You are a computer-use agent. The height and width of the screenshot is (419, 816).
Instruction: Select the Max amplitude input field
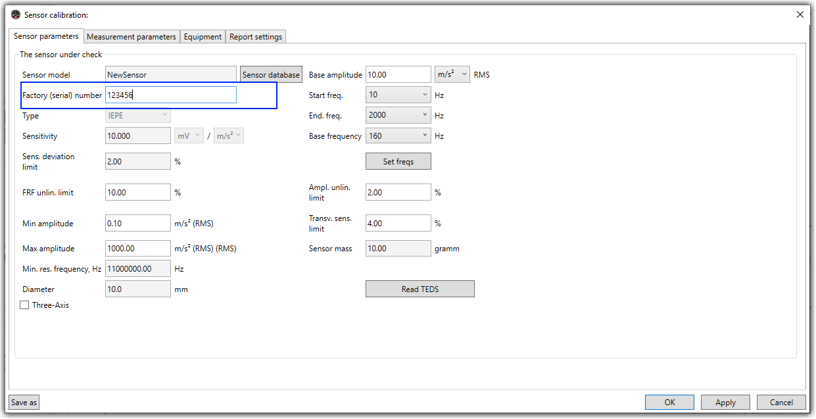point(138,249)
